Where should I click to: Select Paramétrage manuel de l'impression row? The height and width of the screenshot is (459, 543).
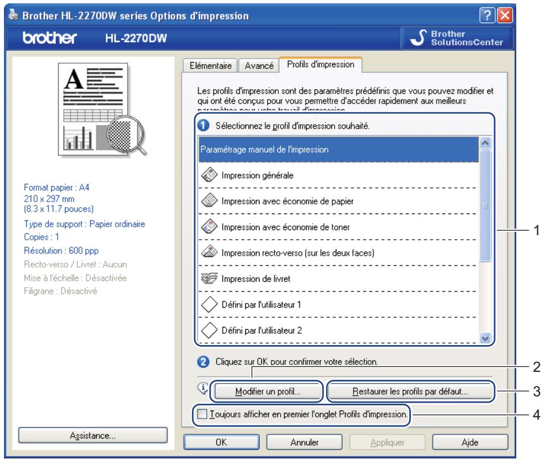339,149
